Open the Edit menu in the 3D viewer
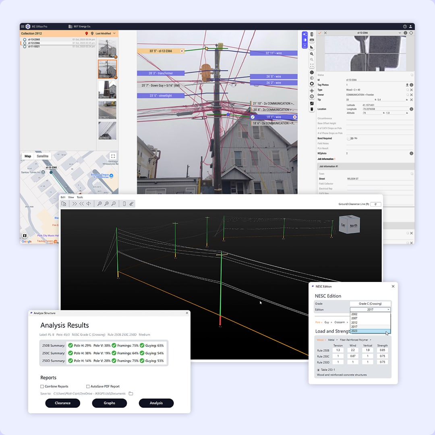The width and height of the screenshot is (435, 435). coord(63,197)
